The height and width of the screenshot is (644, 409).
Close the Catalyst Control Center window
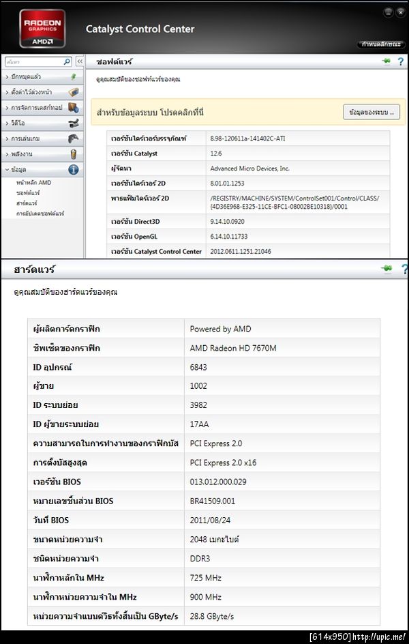[400, 12]
